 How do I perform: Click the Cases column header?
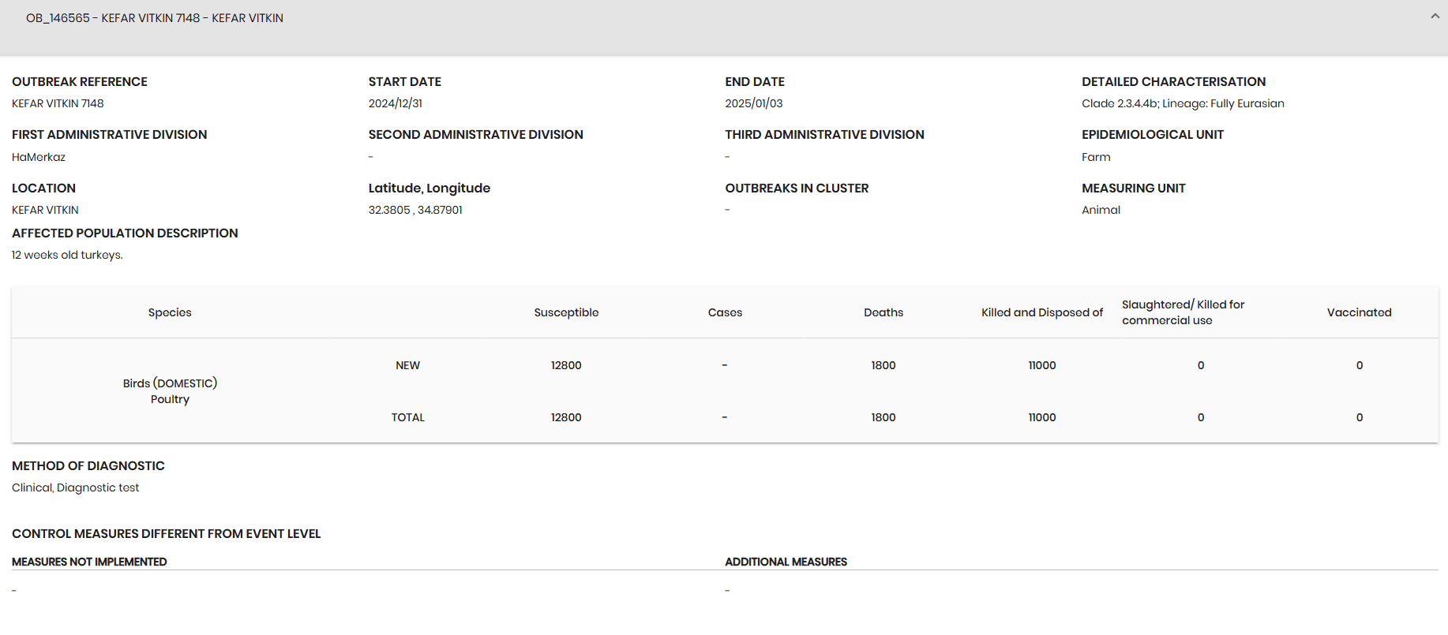click(725, 312)
